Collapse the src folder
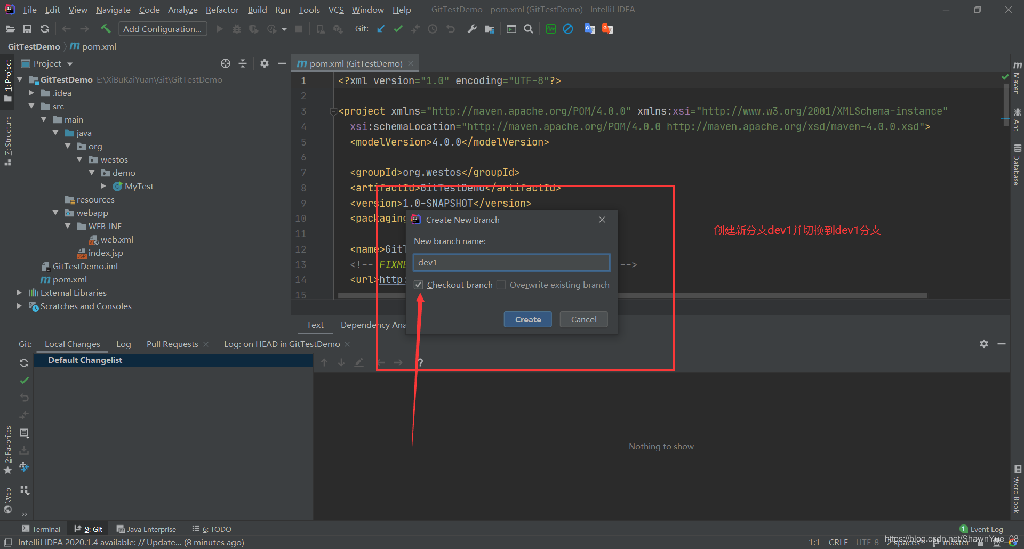 [31, 106]
